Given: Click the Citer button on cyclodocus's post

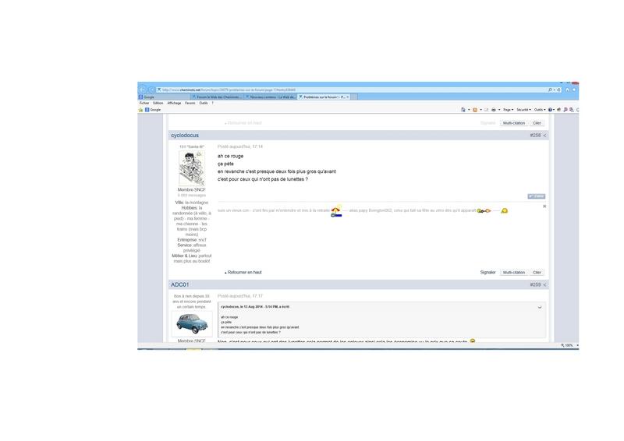Looking at the screenshot, I should point(537,273).
